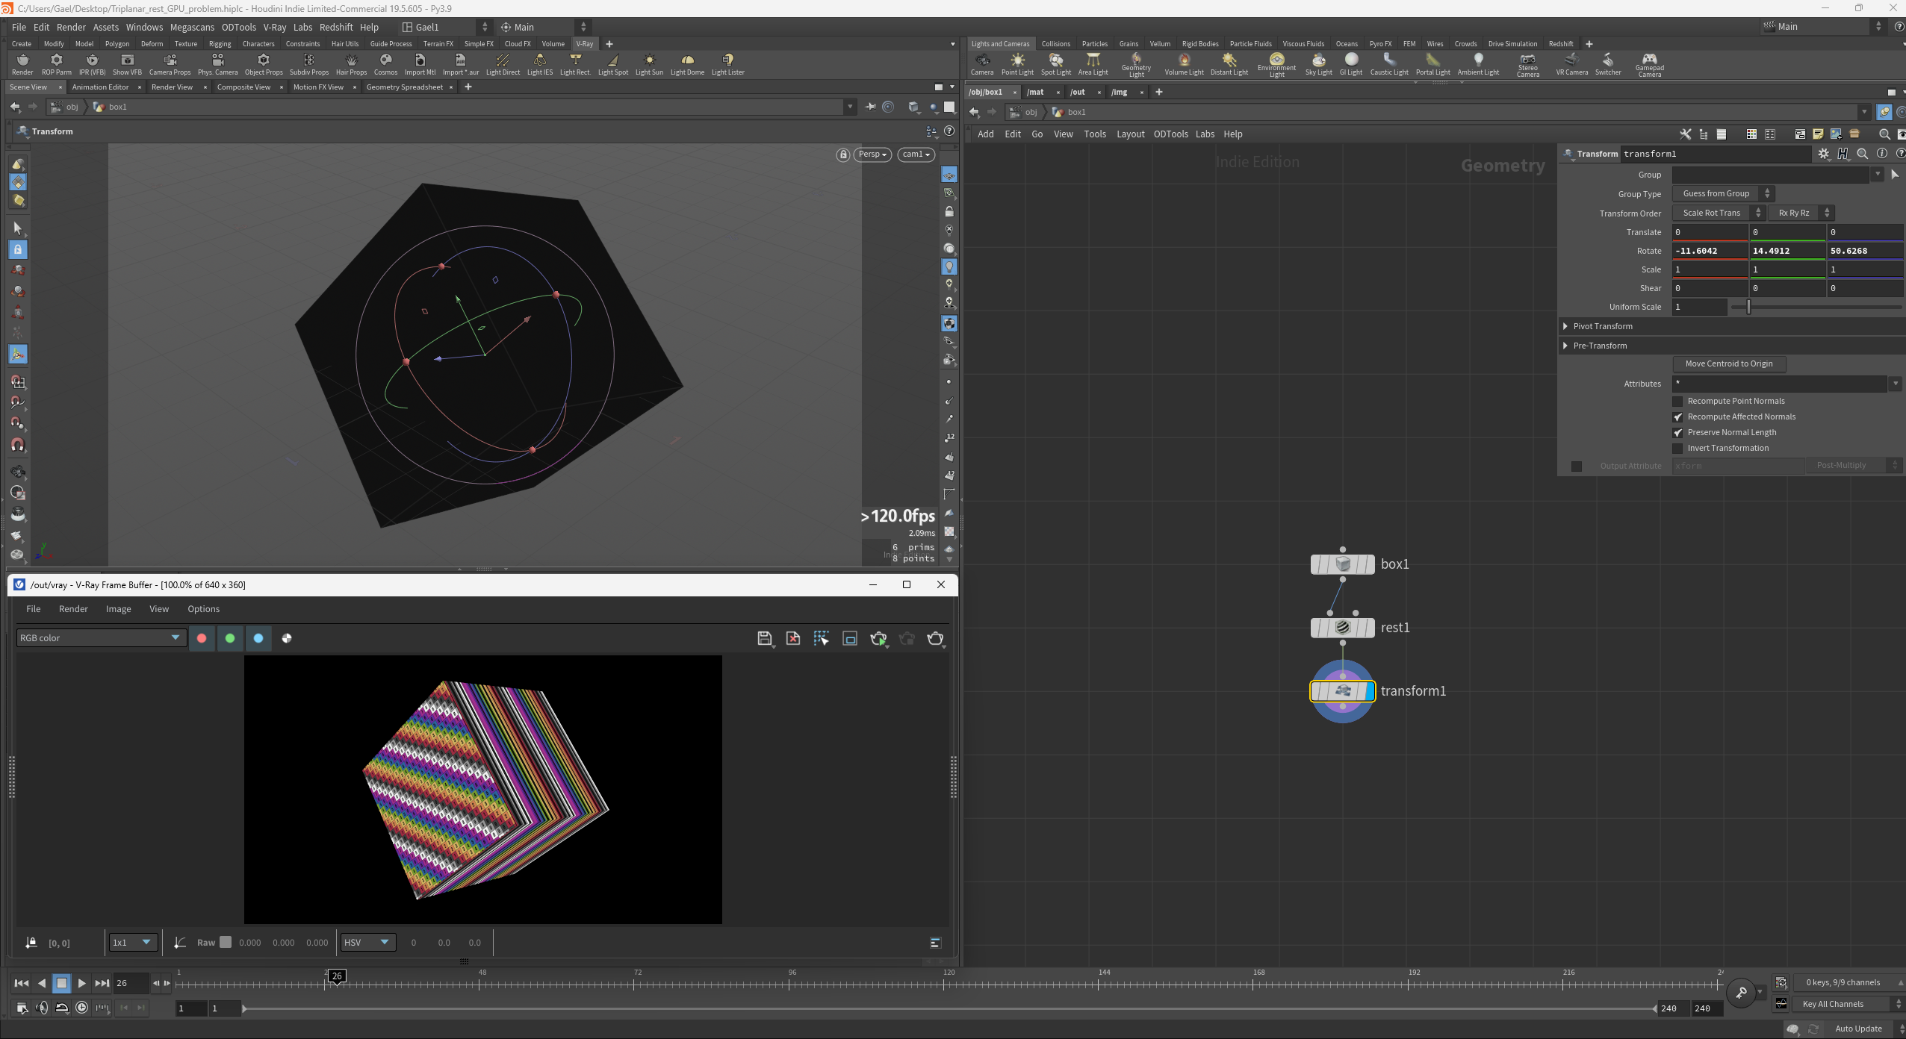Click the current frame number field

pos(131,984)
